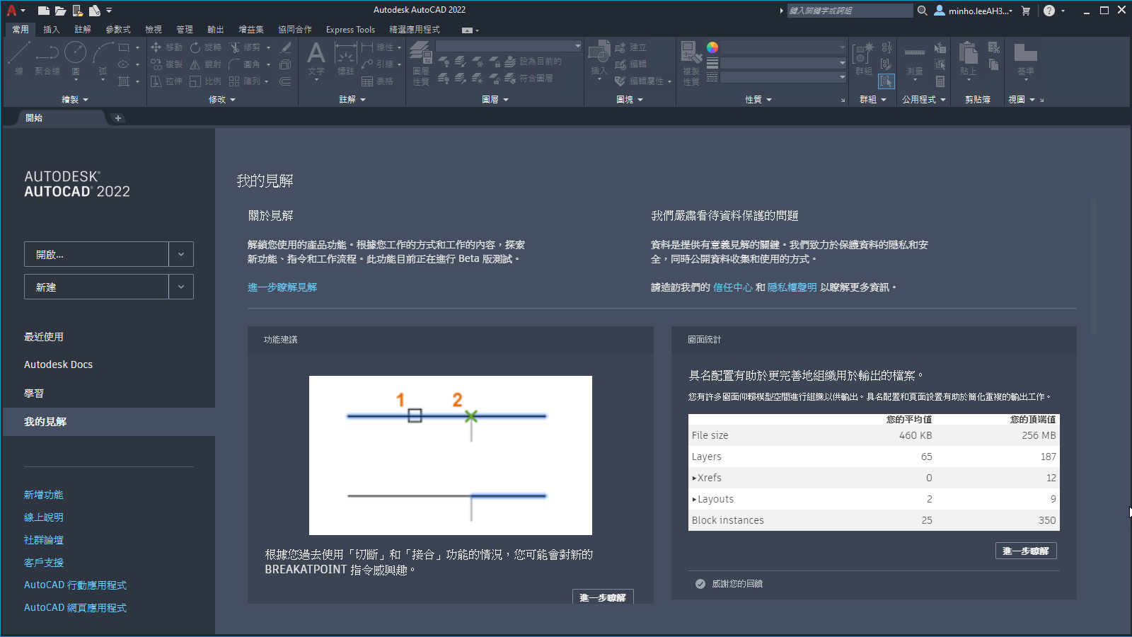Image resolution: width=1132 pixels, height=637 pixels.
Task: Click 進一步瞭解 button in 圖面統計 card
Action: (x=1026, y=551)
